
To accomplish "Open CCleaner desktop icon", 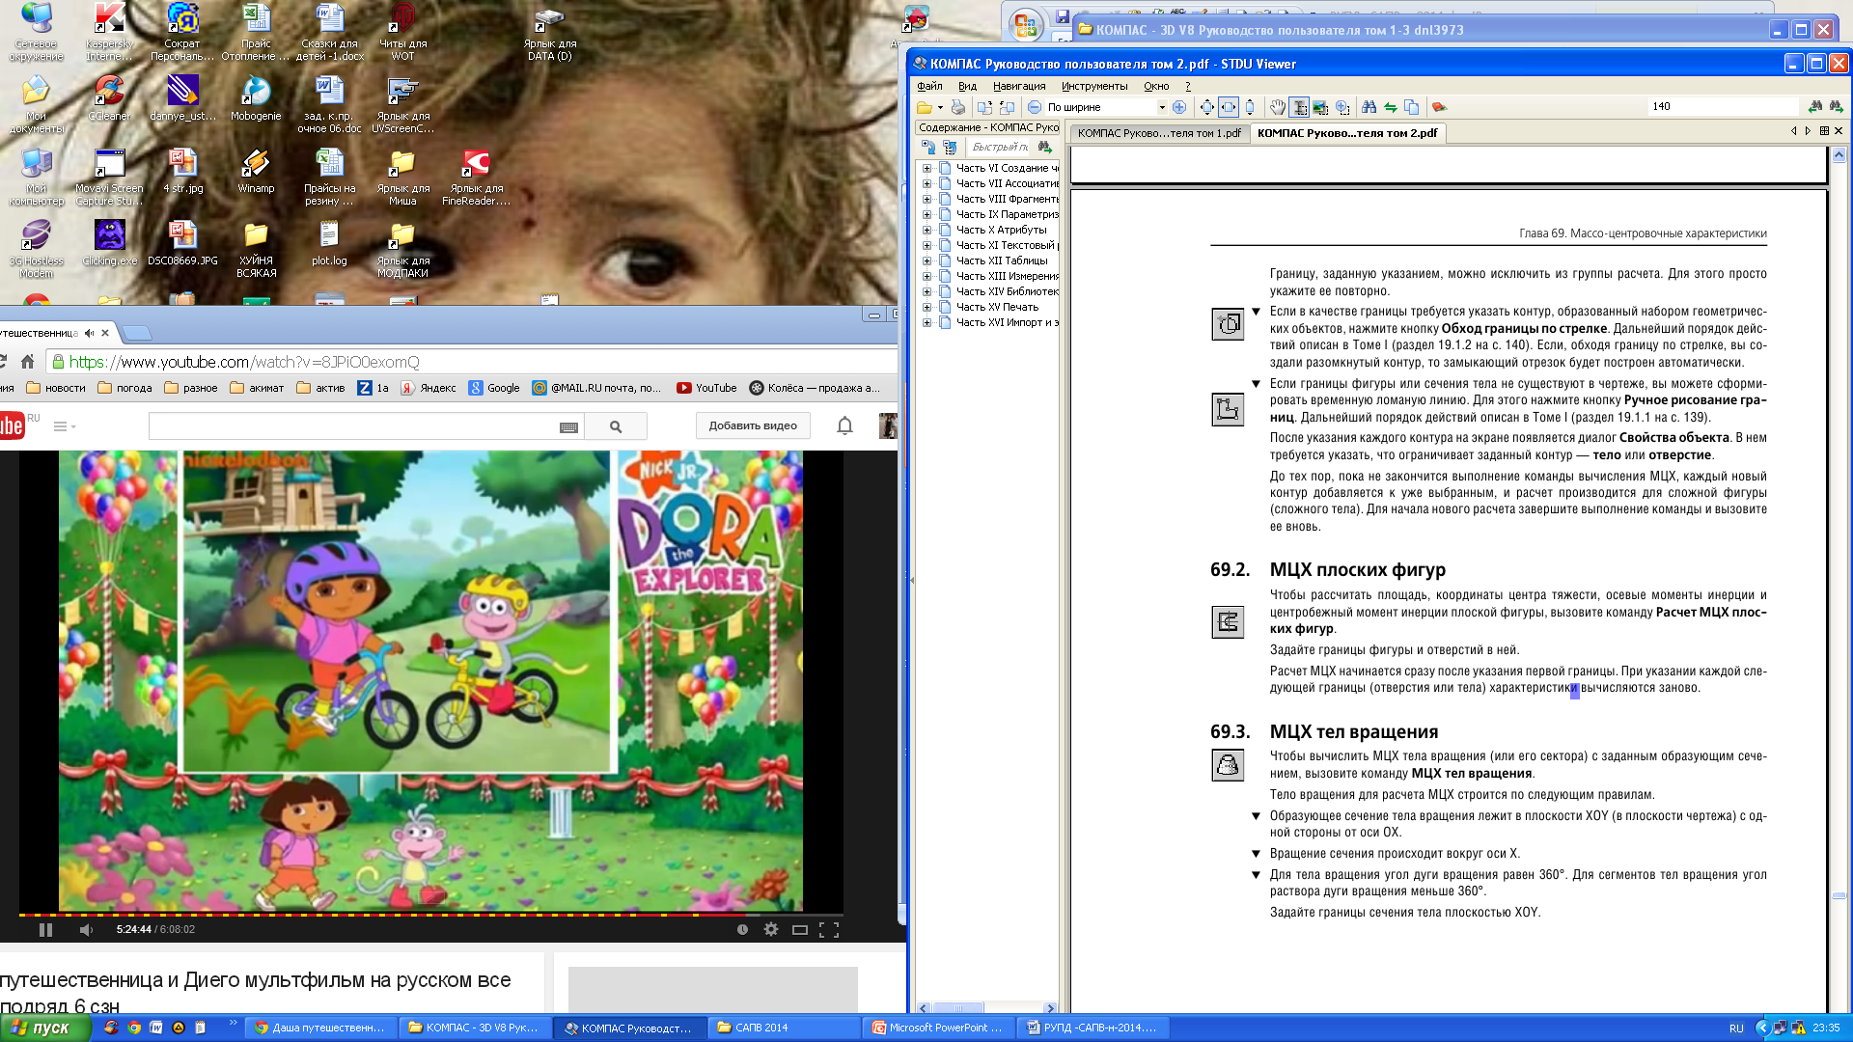I will coord(109,97).
